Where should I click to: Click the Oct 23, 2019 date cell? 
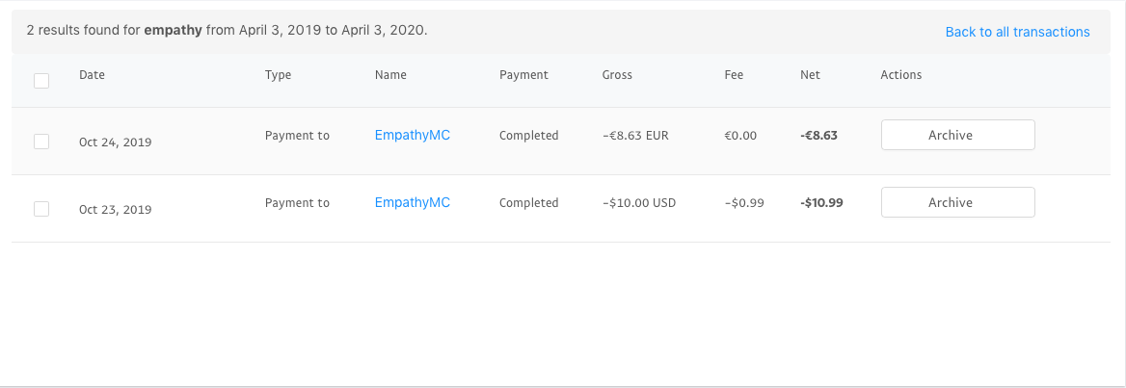(x=115, y=209)
